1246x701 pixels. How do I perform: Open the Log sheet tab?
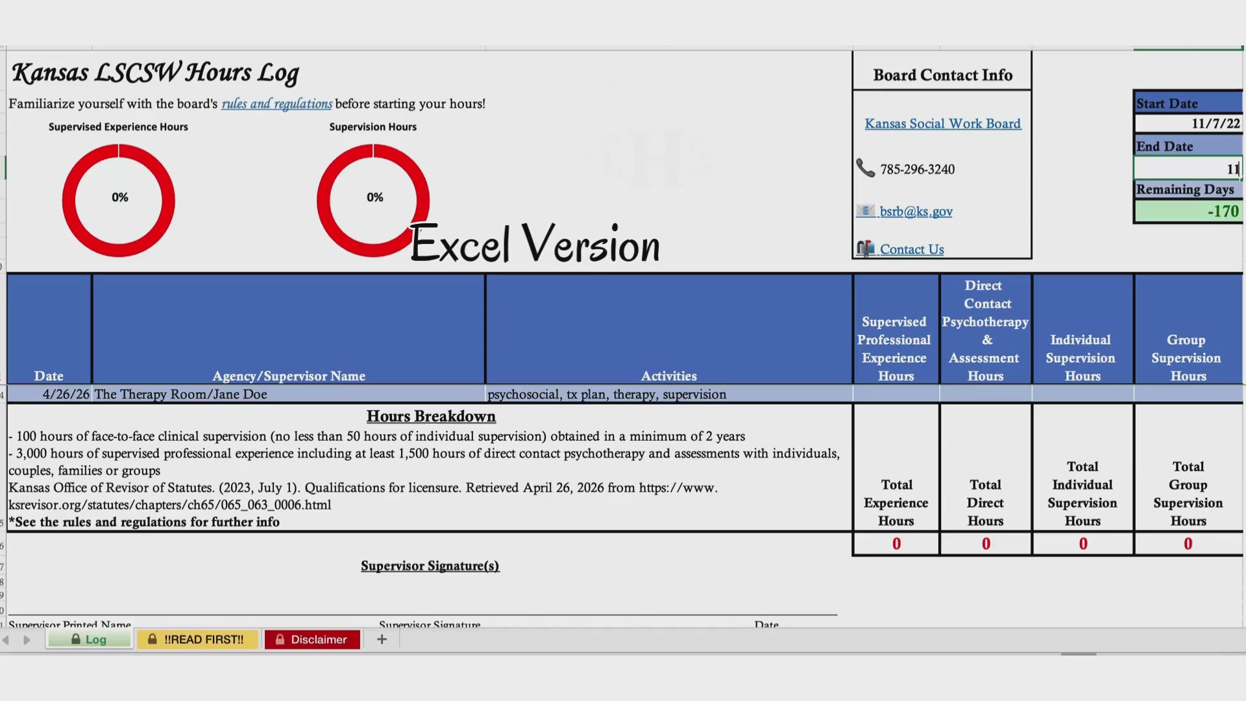pyautogui.click(x=89, y=639)
